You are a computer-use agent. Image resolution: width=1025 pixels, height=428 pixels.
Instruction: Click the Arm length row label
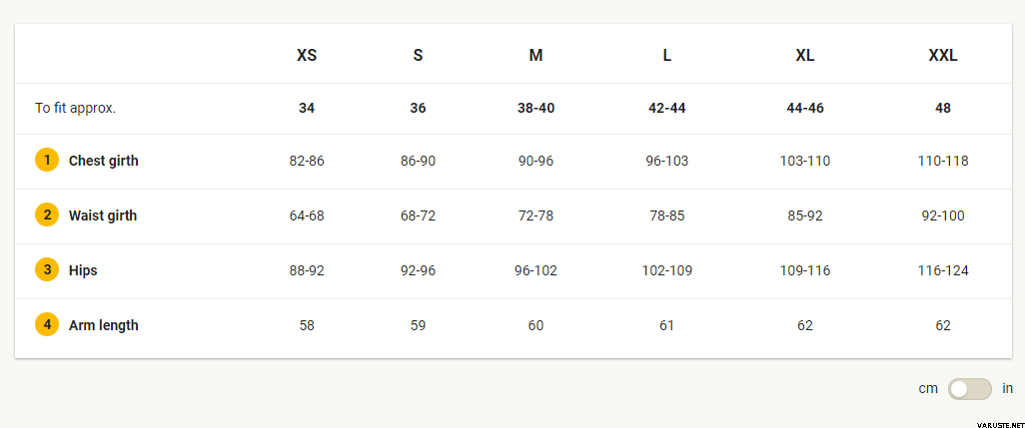[x=103, y=325]
